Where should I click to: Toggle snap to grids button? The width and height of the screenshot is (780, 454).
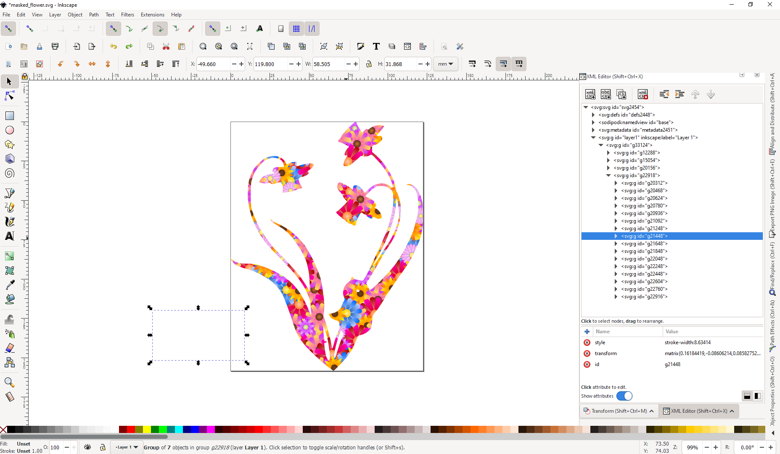click(296, 29)
